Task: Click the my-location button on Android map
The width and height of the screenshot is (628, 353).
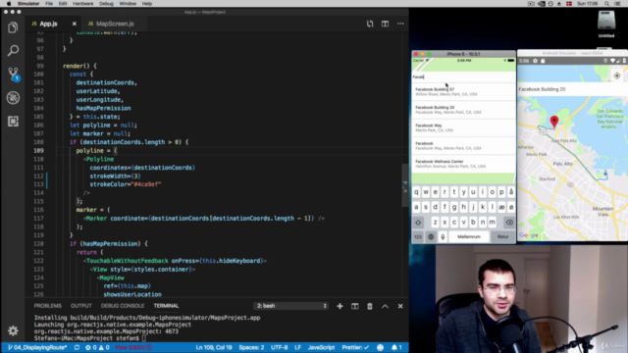Action: (x=617, y=76)
